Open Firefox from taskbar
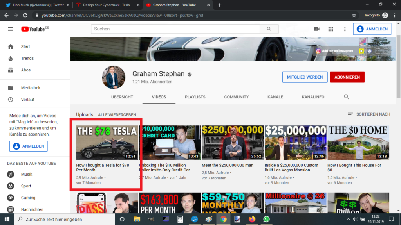Image resolution: width=401 pixels, height=225 pixels. 252,219
